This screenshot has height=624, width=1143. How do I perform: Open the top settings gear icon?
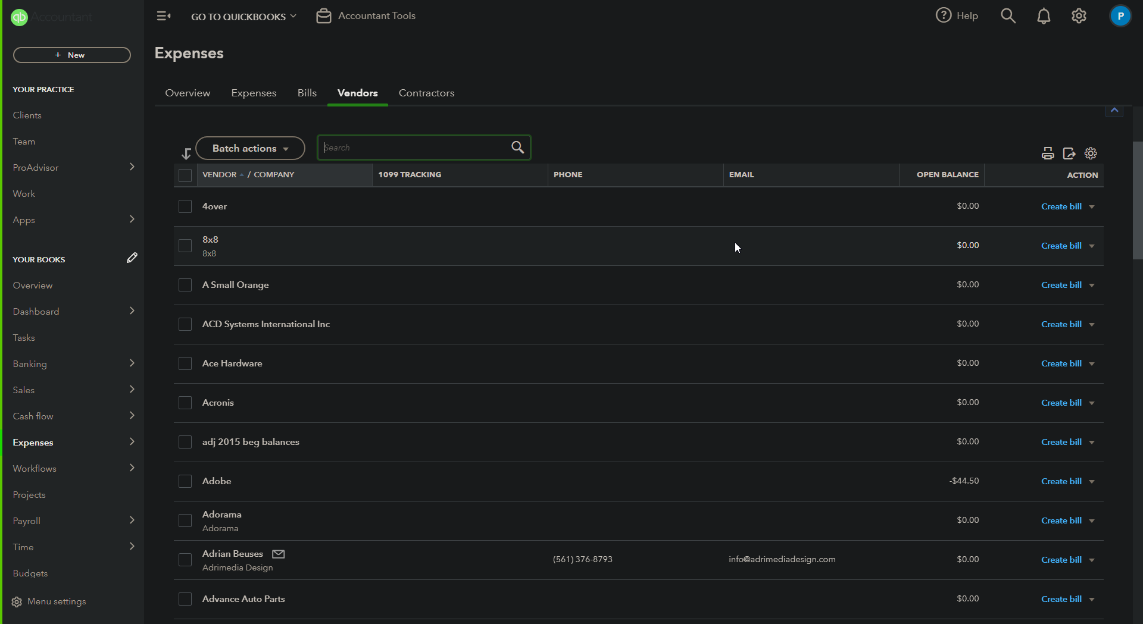(1079, 16)
